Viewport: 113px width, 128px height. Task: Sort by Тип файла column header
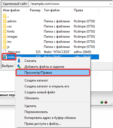click(57, 10)
